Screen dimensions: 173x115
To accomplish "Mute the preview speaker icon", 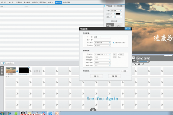I will tap(138, 61).
